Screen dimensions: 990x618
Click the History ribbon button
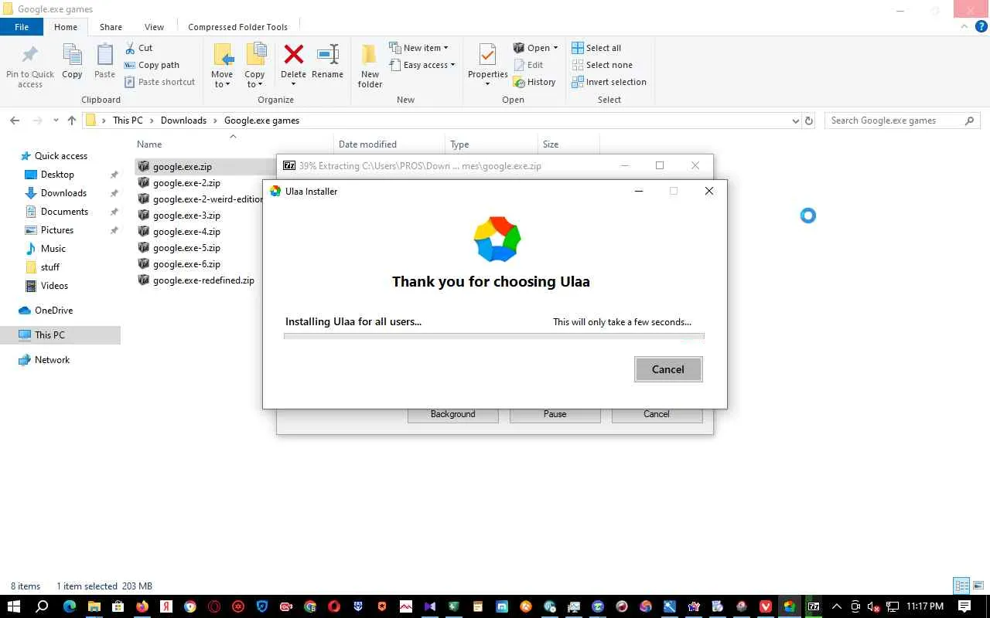click(x=534, y=82)
